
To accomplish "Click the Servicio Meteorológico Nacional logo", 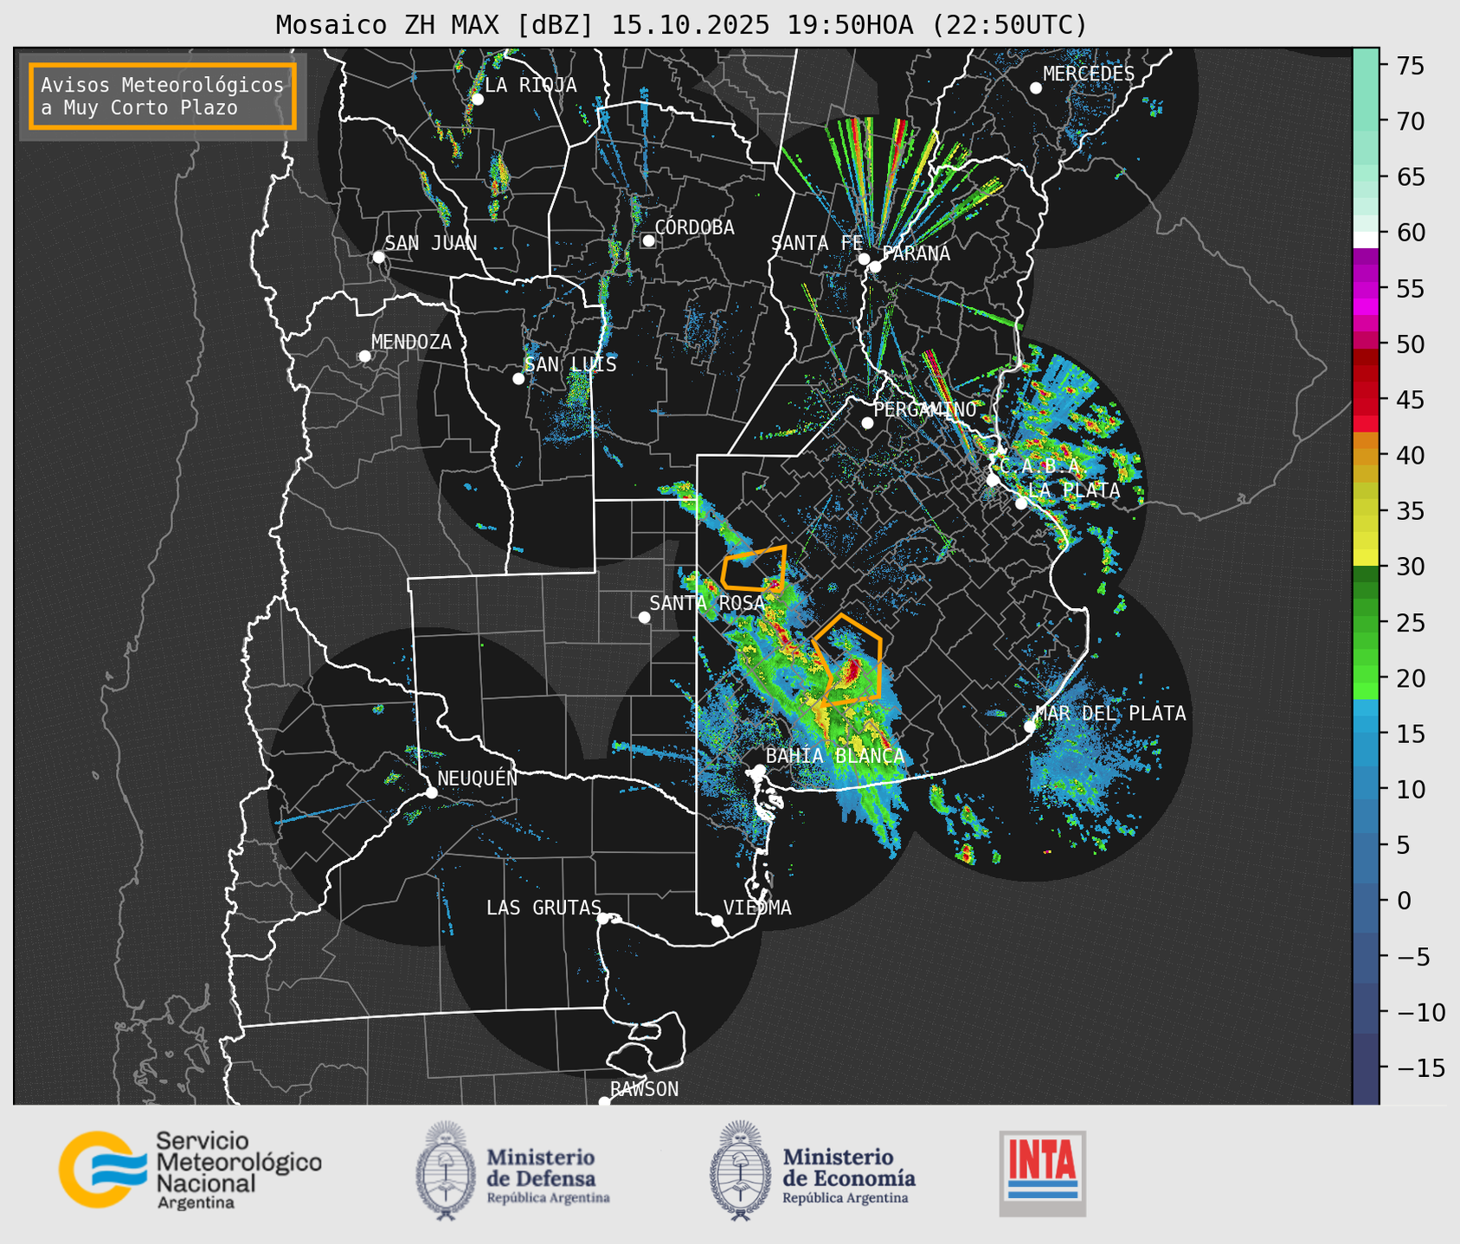I will pos(190,1170).
